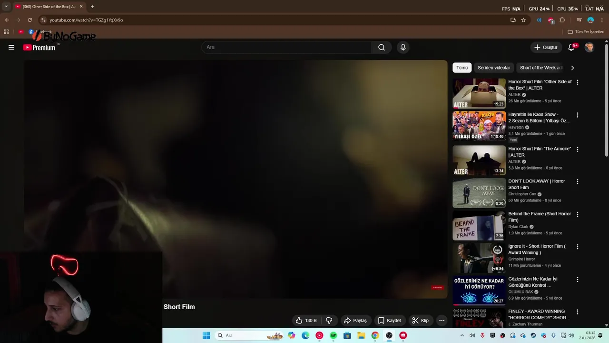Go to the YouTube Premium home logo
Image resolution: width=609 pixels, height=343 pixels.
tap(39, 47)
